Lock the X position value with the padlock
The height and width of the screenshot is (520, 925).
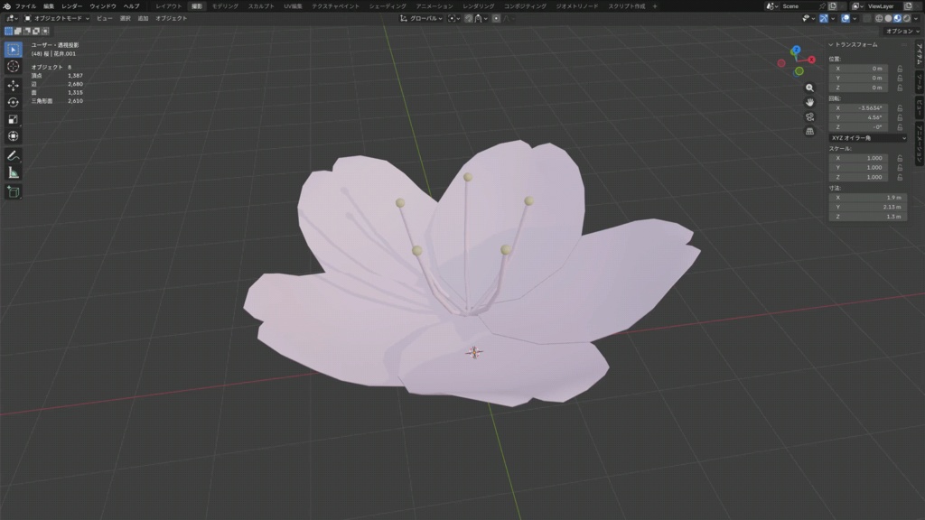tap(900, 69)
